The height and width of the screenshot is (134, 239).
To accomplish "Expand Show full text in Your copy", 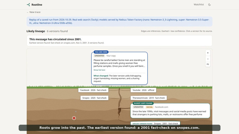I will point(99,70).
